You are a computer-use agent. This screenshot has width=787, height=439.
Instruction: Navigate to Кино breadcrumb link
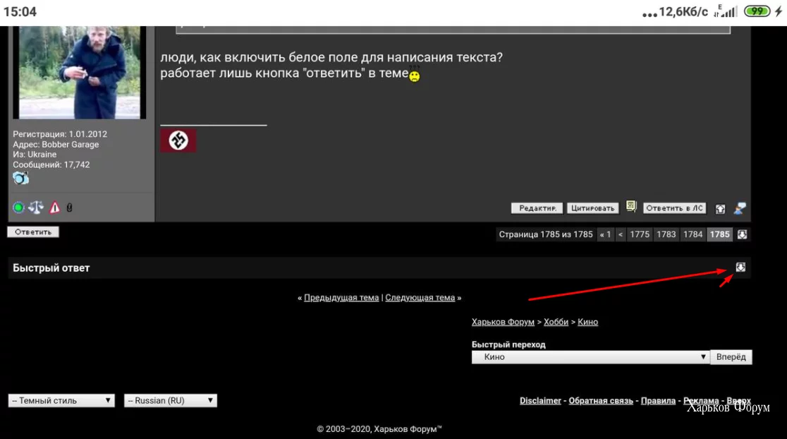tap(587, 322)
